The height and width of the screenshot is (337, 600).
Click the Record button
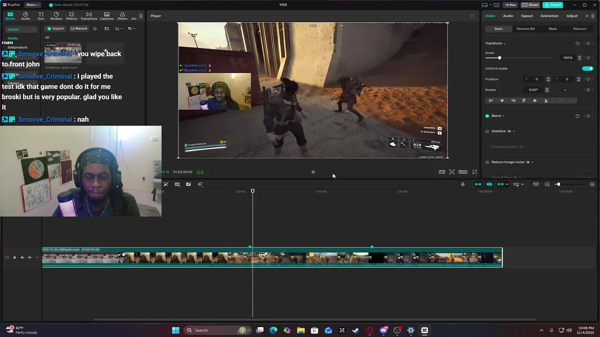pyautogui.click(x=78, y=29)
